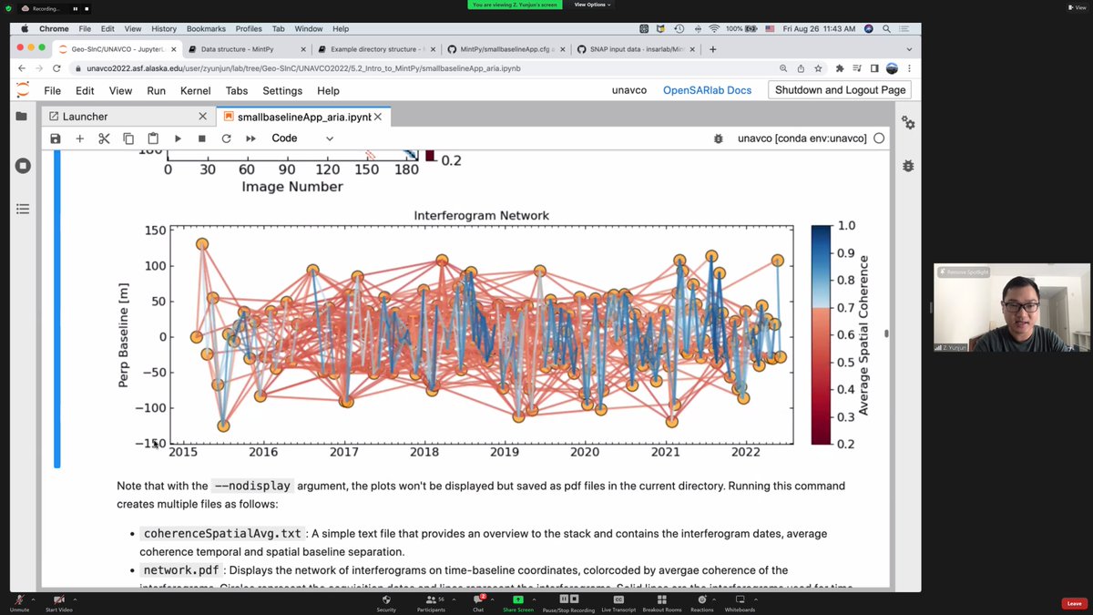Viewport: 1093px width, 615px height.
Task: Open debugger panel in the right sidebar
Action: (907, 166)
